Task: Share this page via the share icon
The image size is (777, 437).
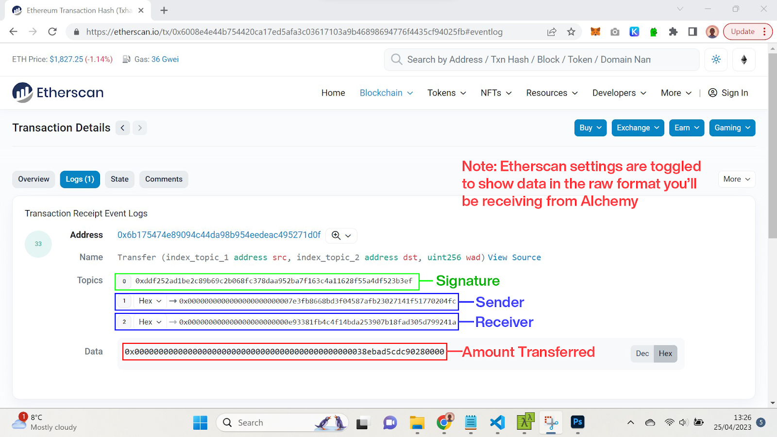Action: click(552, 32)
